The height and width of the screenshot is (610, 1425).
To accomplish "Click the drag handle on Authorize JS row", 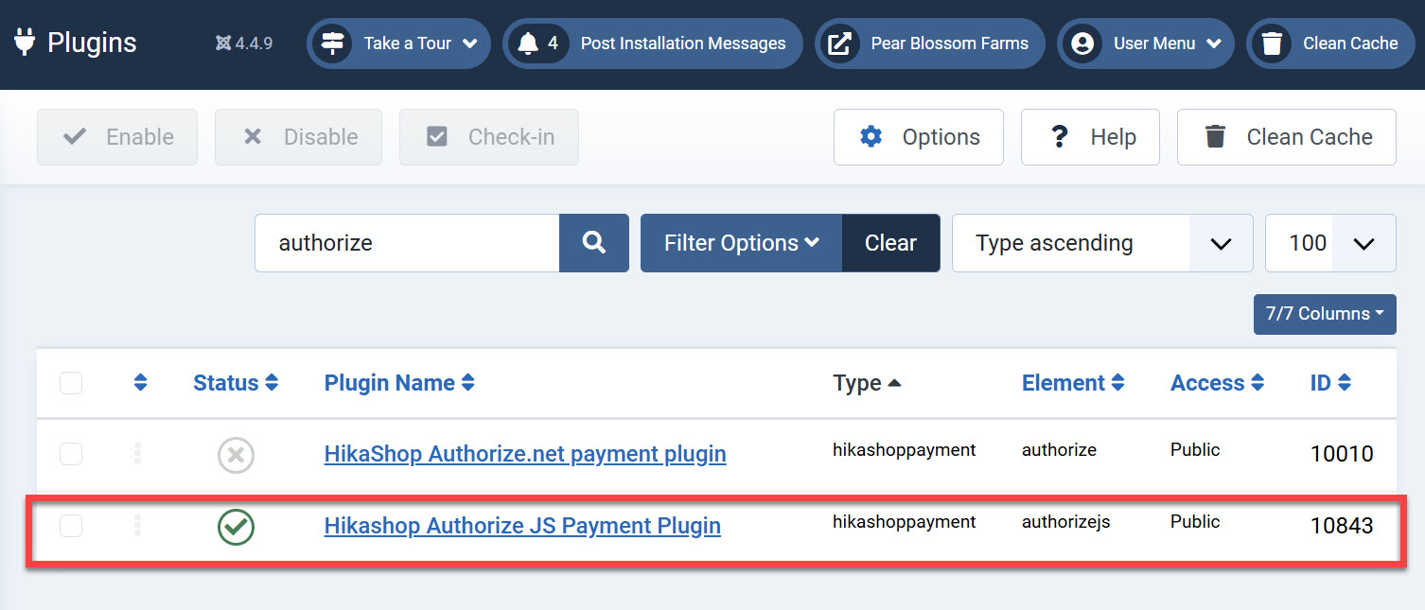I will [x=138, y=526].
